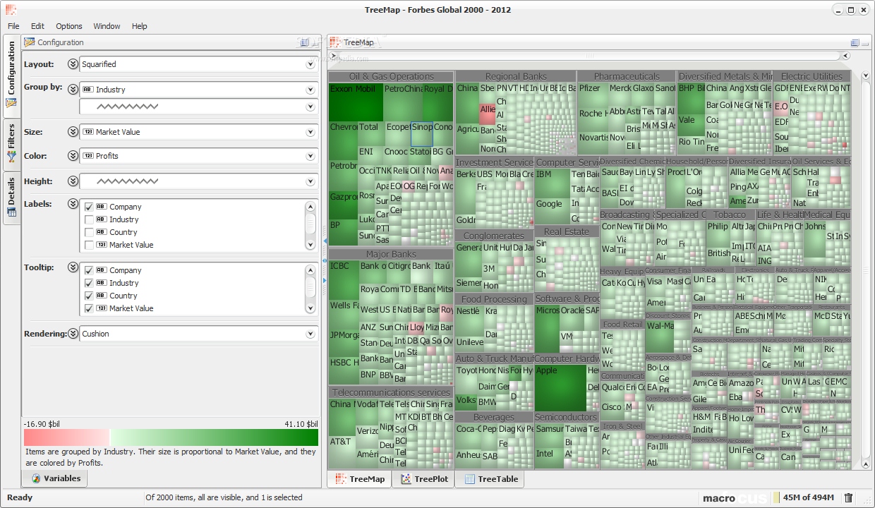Image resolution: width=875 pixels, height=508 pixels.
Task: Switch to the TreeTable view tab
Action: pyautogui.click(x=490, y=479)
